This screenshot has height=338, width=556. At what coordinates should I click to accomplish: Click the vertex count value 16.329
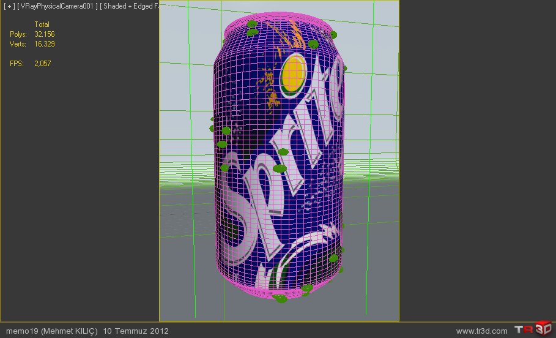pyautogui.click(x=45, y=44)
